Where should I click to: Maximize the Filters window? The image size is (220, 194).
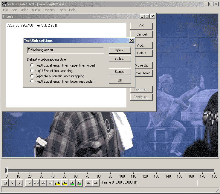point(147,16)
